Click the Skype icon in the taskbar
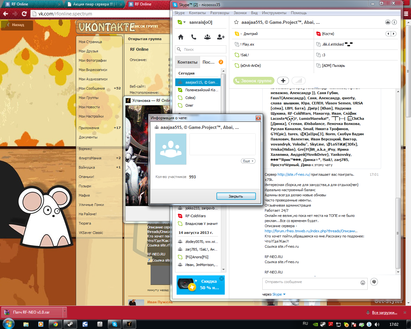This screenshot has height=329, width=411. tap(114, 324)
